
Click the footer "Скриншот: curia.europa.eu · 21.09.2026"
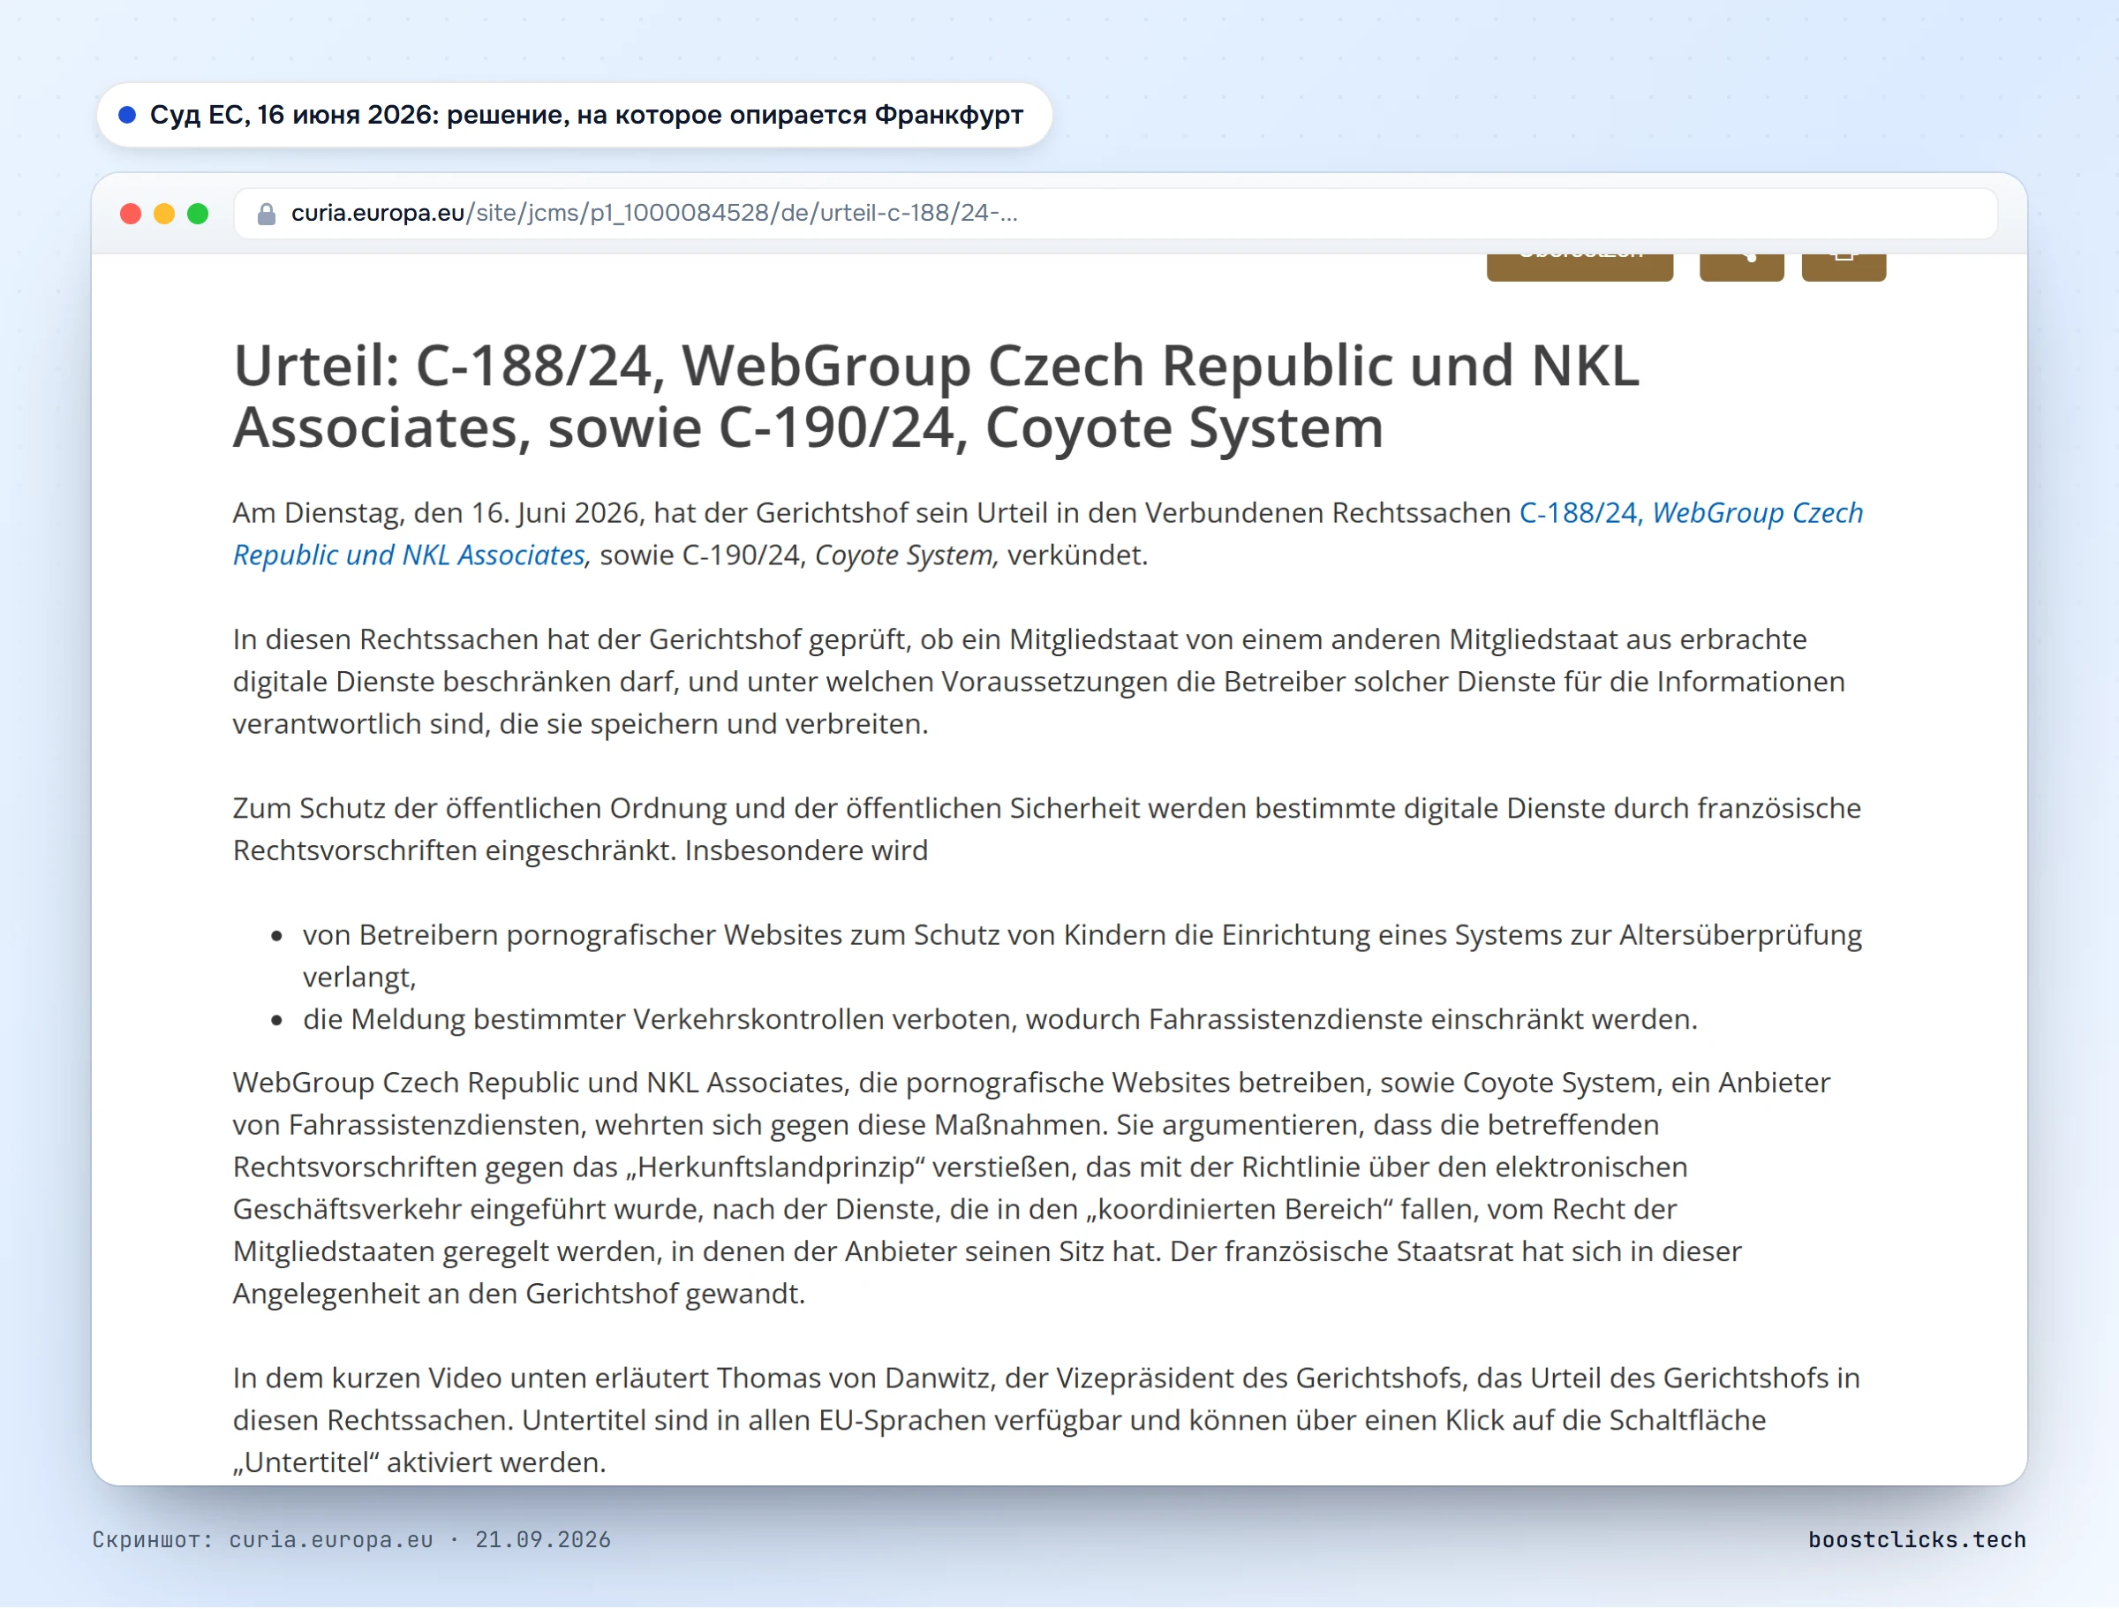[351, 1540]
